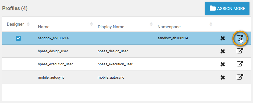The width and height of the screenshot is (253, 103).
Task: Uncheck Designer checkbox for sandbox_eb100214
Action: 18,38
